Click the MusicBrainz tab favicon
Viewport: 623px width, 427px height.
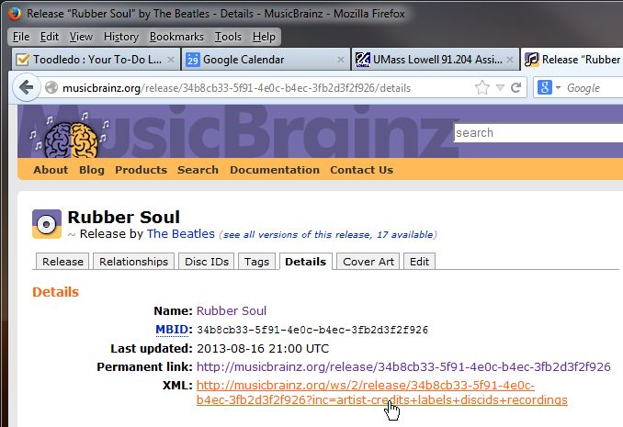click(532, 60)
